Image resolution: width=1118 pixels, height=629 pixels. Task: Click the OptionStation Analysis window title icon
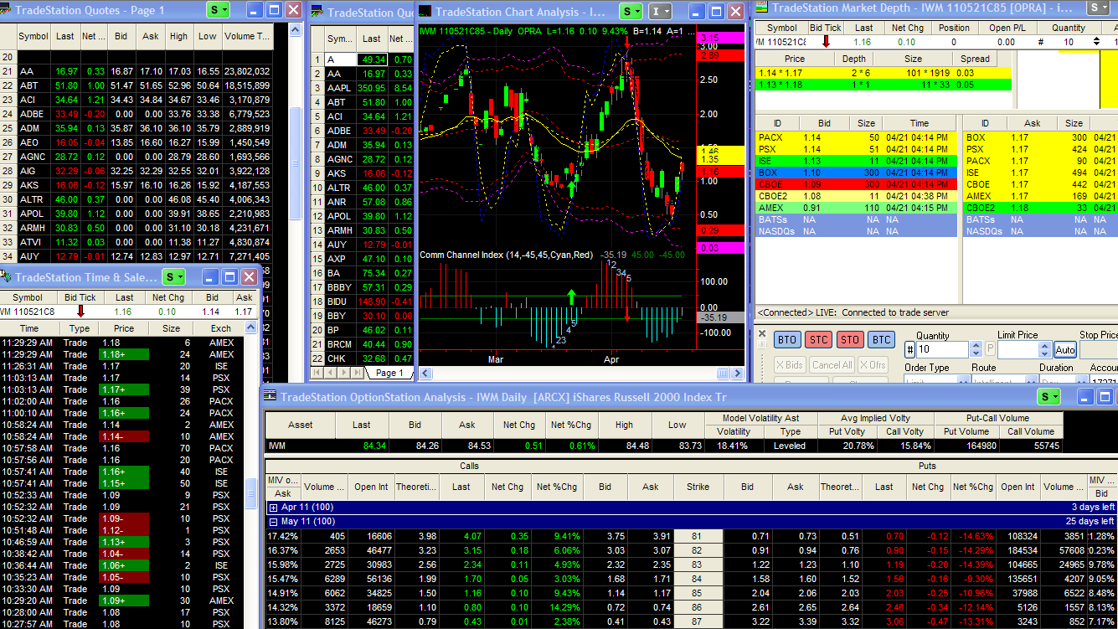tap(270, 396)
